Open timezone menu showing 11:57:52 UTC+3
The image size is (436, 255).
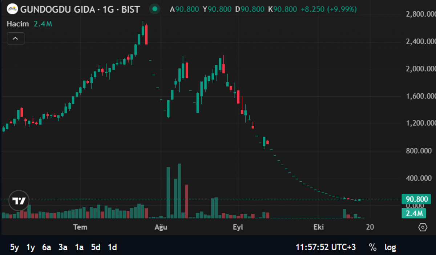click(326, 247)
